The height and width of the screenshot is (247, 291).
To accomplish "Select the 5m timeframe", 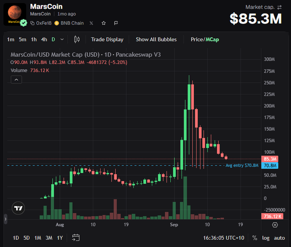I will (22, 39).
